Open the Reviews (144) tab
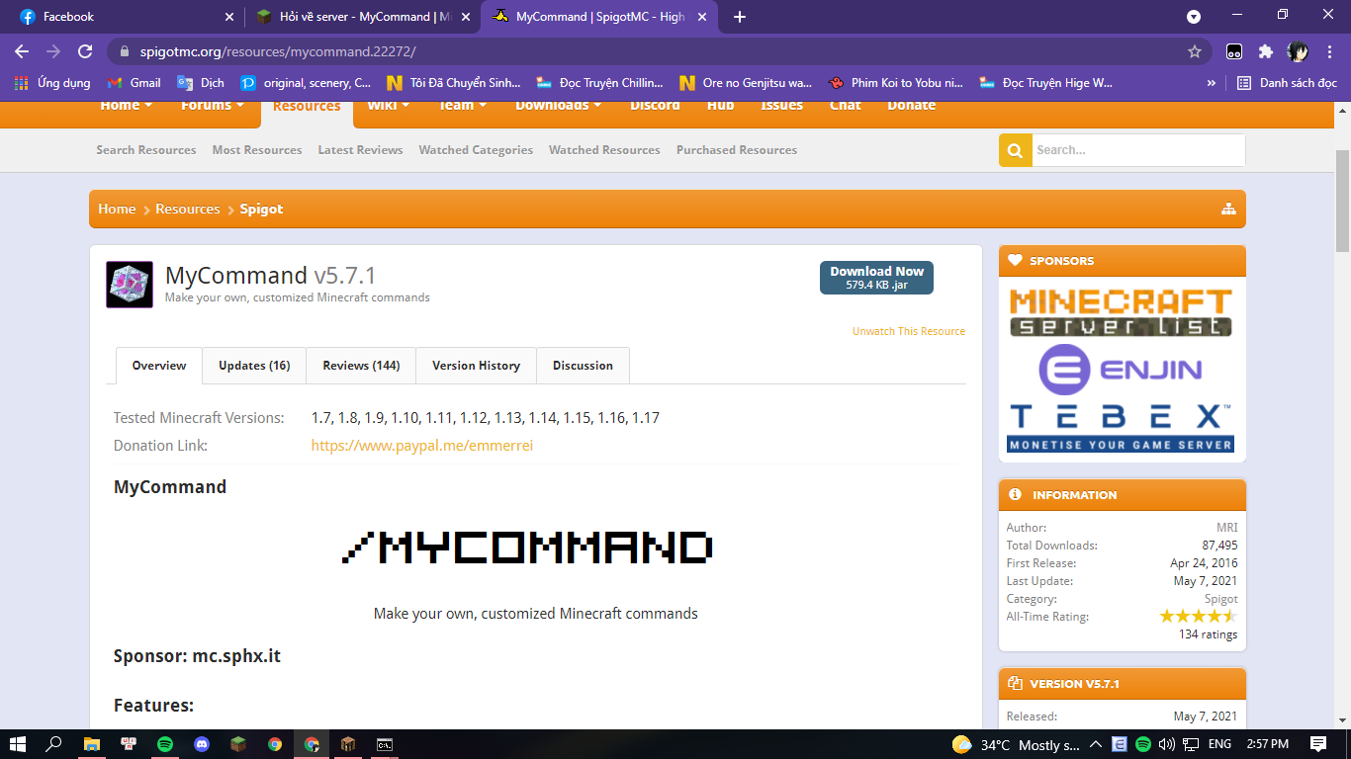Screen dimensions: 1351x759 361,366
